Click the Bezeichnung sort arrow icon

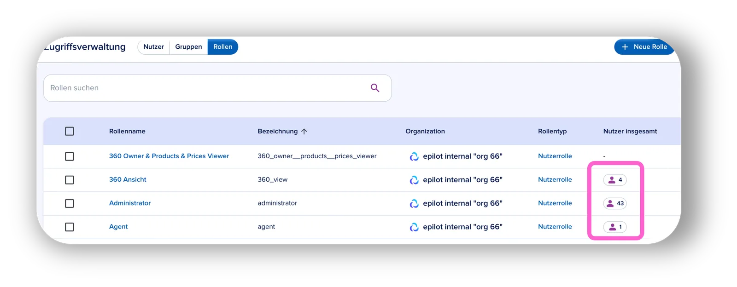coord(304,132)
